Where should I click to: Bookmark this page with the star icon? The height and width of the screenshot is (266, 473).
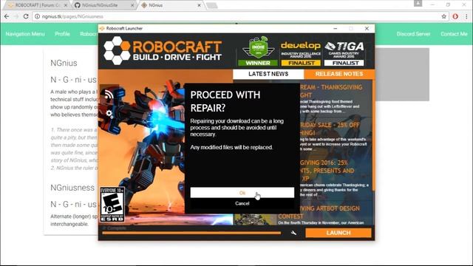[x=443, y=16]
